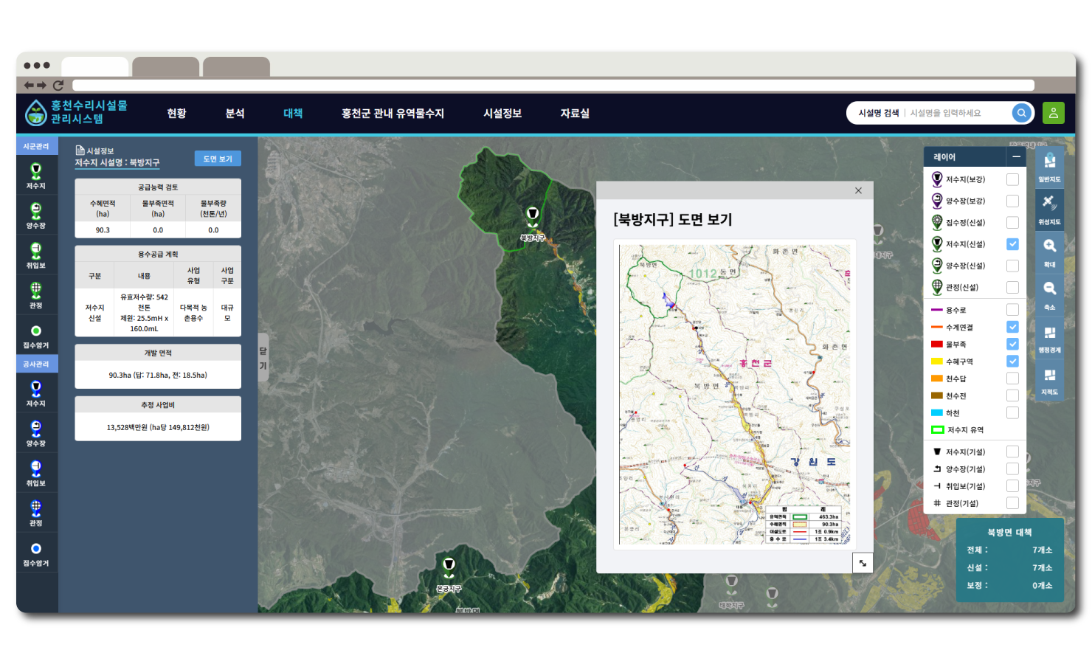Image resolution: width=1092 pixels, height=664 pixels.
Task: Zoom out using the 축소 icon
Action: click(x=1049, y=294)
